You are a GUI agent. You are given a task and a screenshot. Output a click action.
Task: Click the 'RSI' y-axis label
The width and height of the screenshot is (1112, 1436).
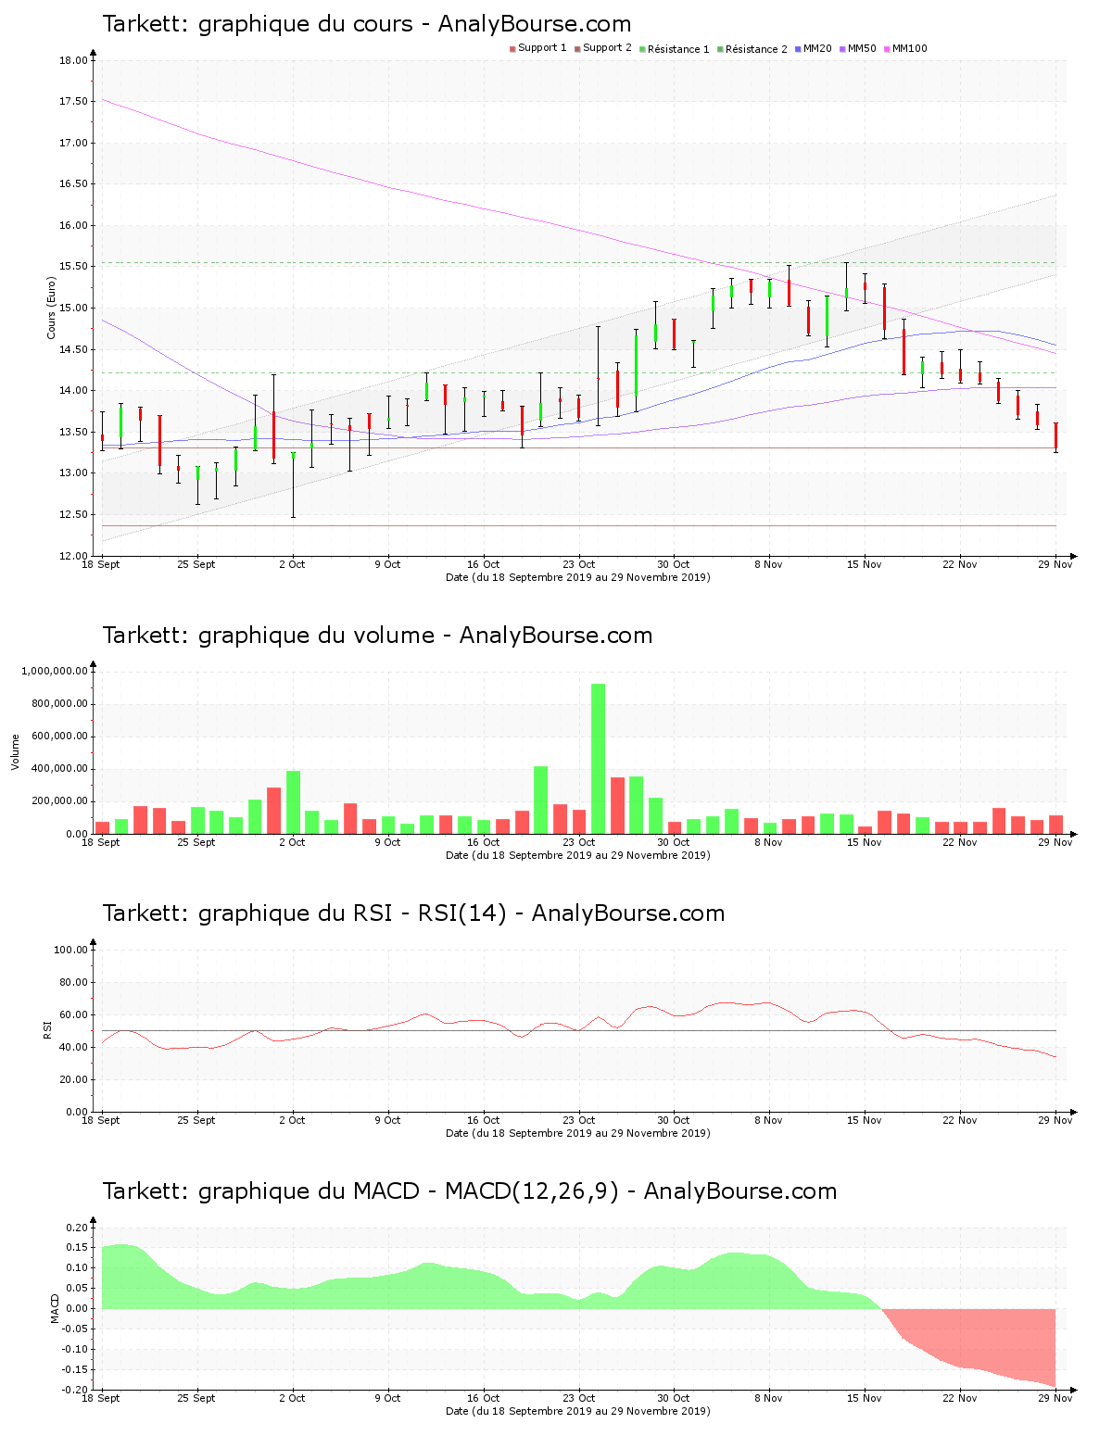point(47,1030)
